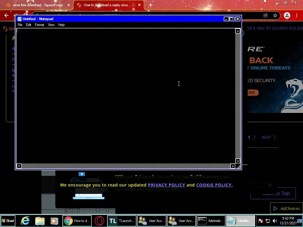
Task: Click Notepad horizontal scrollbar left arrow
Action: click(x=19, y=166)
